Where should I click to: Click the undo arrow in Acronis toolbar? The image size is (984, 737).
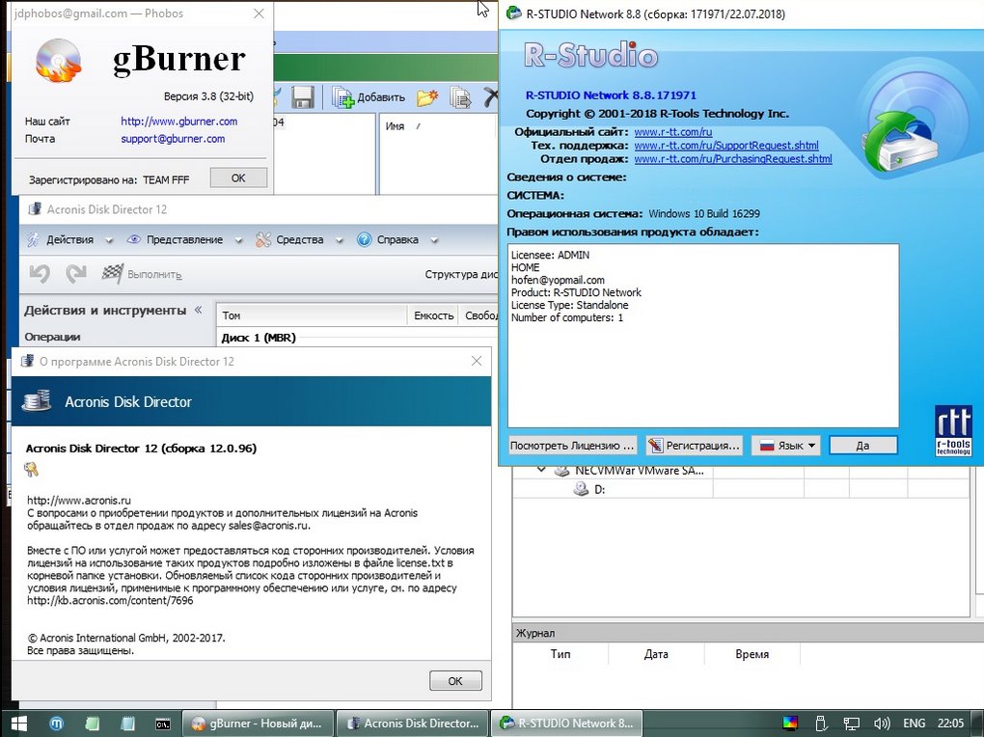40,274
